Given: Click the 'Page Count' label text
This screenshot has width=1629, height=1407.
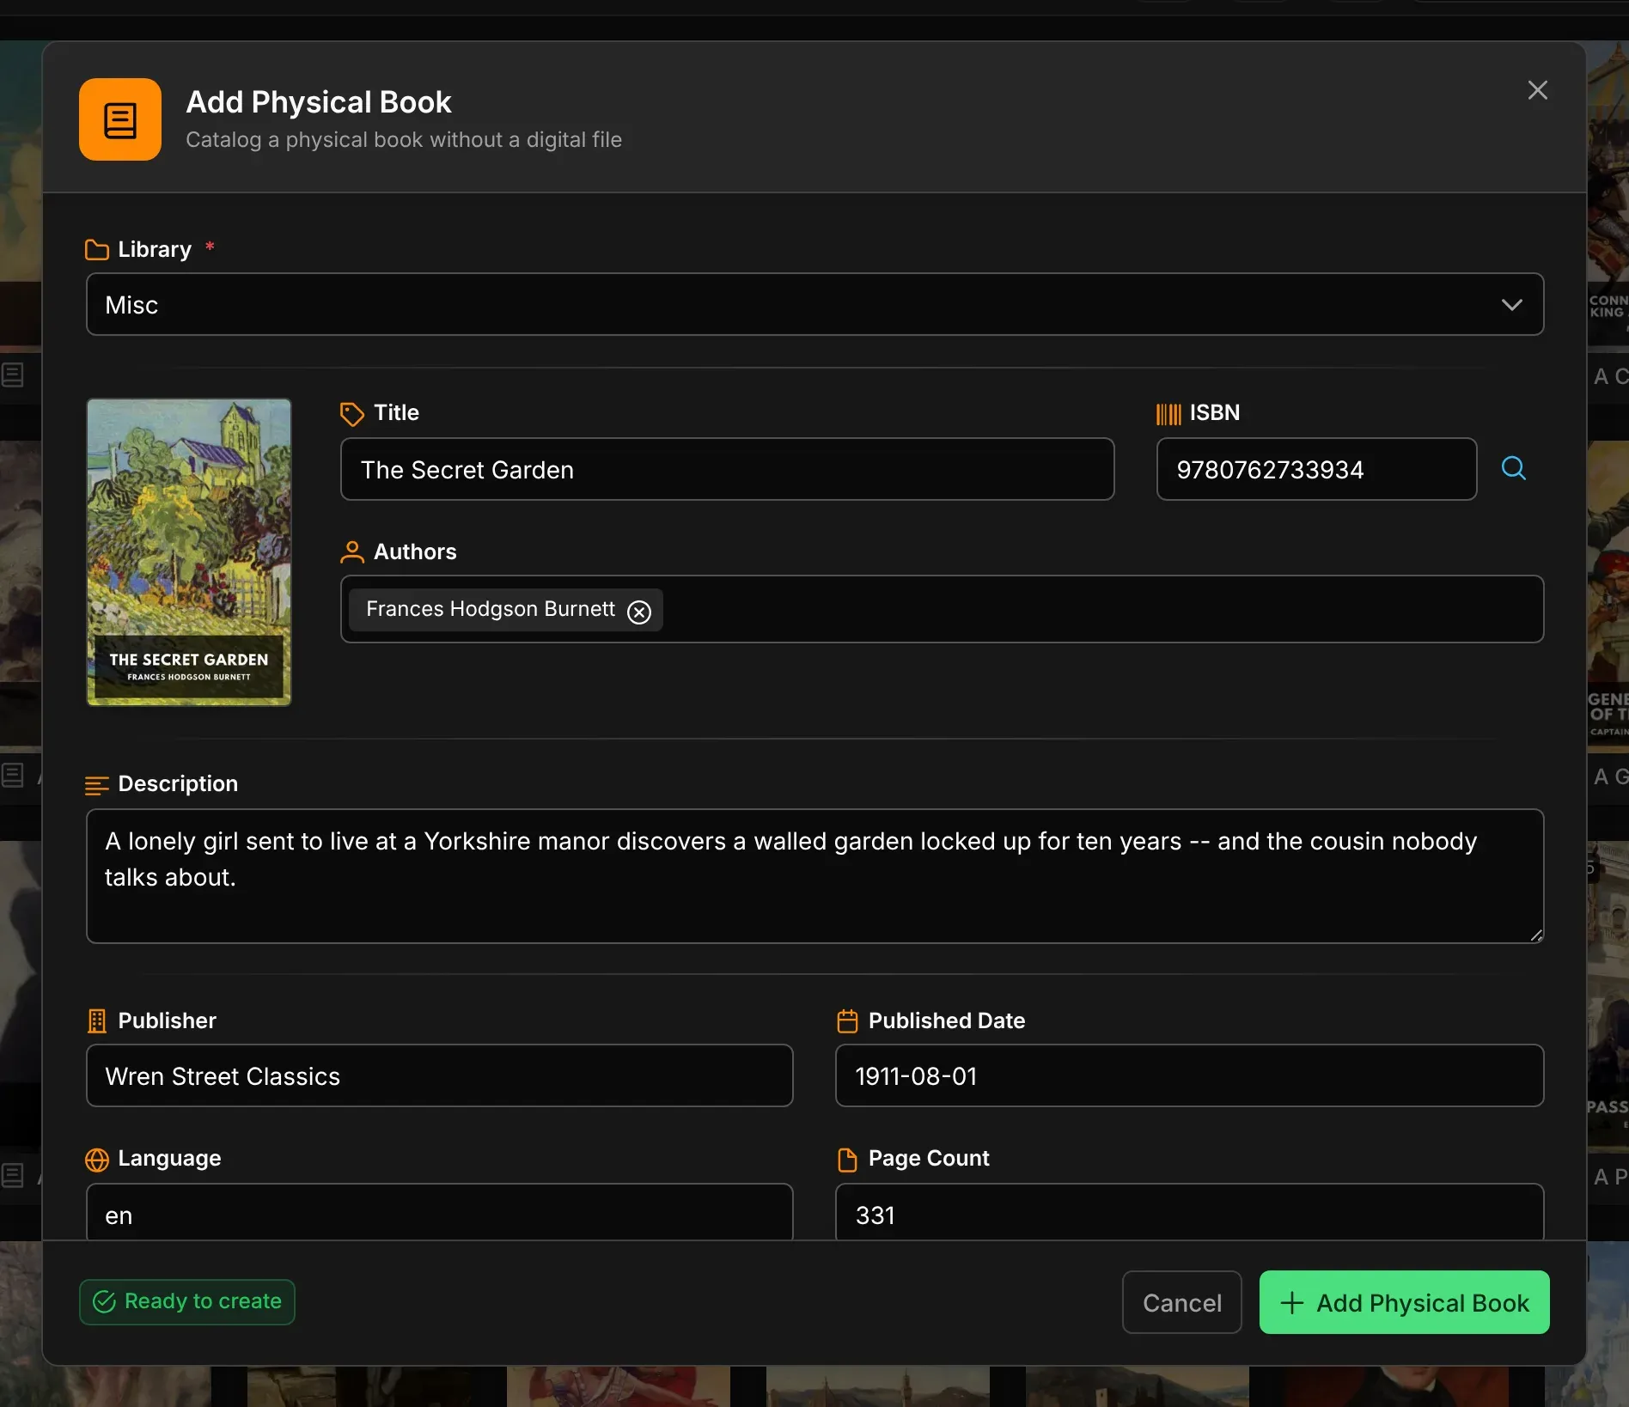Looking at the screenshot, I should pyautogui.click(x=929, y=1159).
